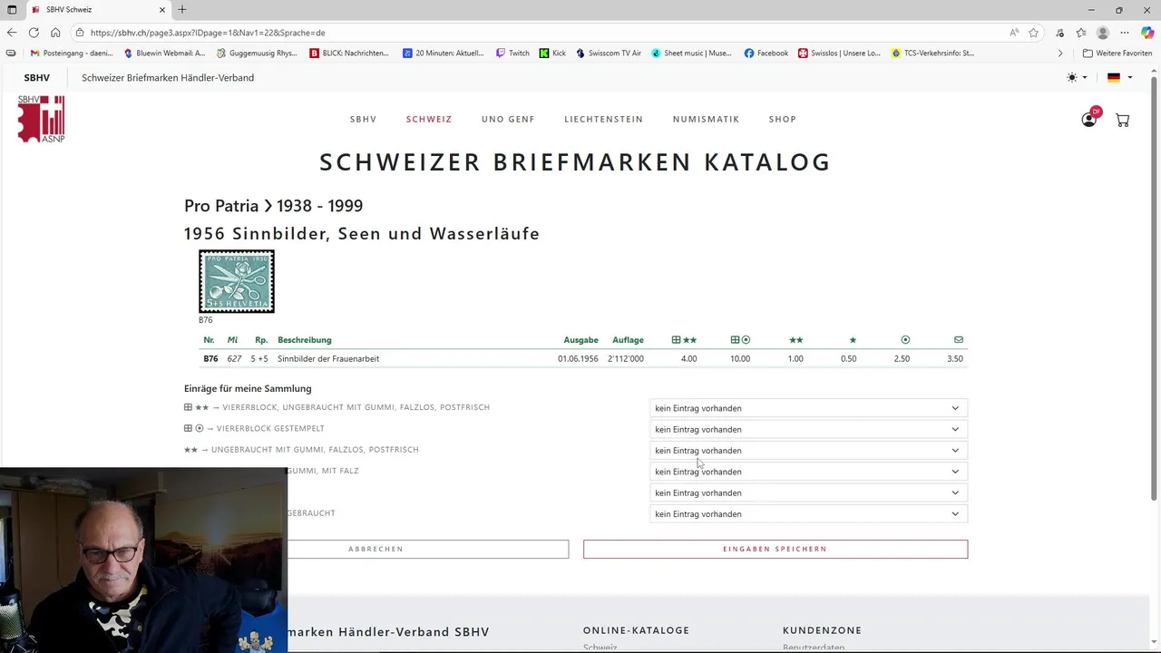The width and height of the screenshot is (1161, 653).
Task: Click the 01.06.1956 Ausgabe date
Action: pos(578,359)
